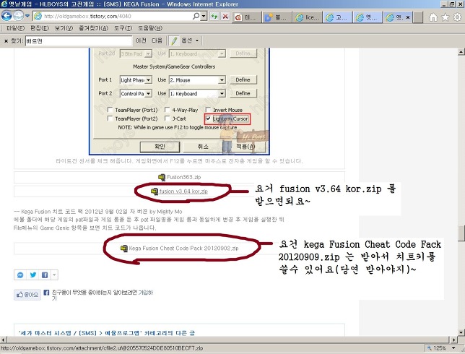Toggle TeamPlayer (Port1) checkbox
This screenshot has width=465, height=354.
[110, 110]
